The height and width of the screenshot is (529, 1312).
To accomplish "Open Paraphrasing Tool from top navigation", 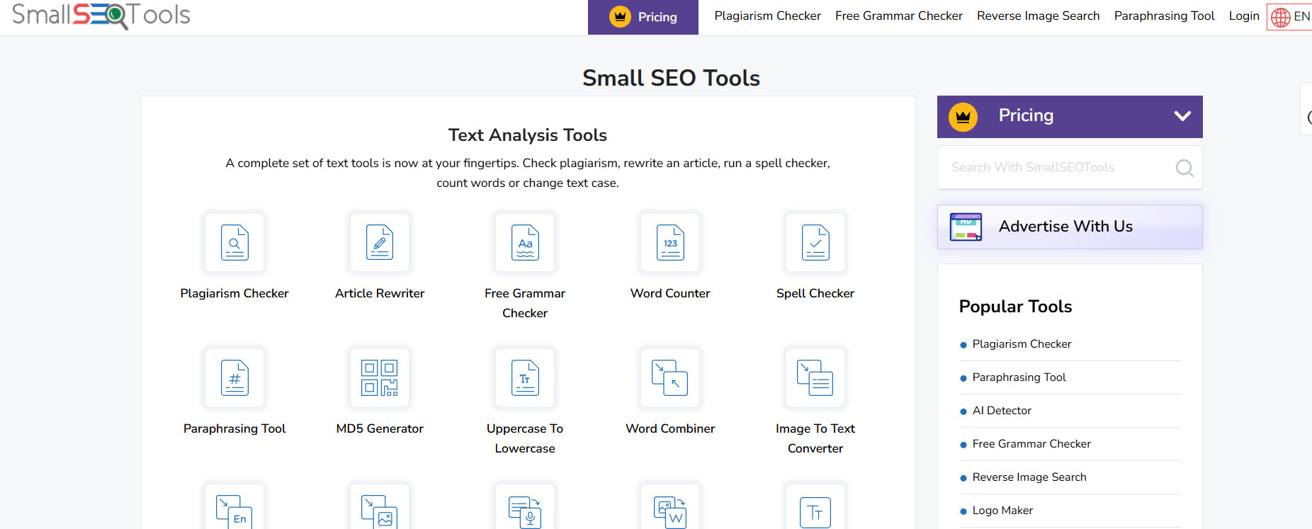I will tap(1164, 16).
